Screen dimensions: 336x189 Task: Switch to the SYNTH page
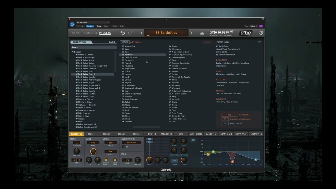[x=77, y=33]
